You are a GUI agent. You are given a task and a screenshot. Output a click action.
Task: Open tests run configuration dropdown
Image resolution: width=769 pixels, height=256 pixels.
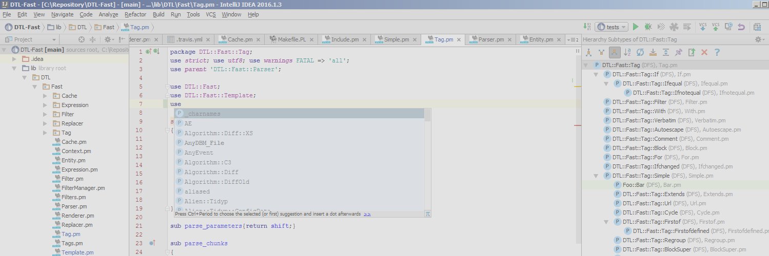pos(613,27)
